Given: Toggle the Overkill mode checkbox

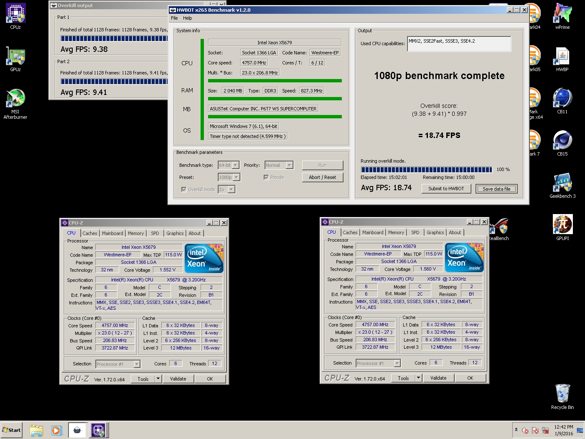Looking at the screenshot, I should [183, 189].
